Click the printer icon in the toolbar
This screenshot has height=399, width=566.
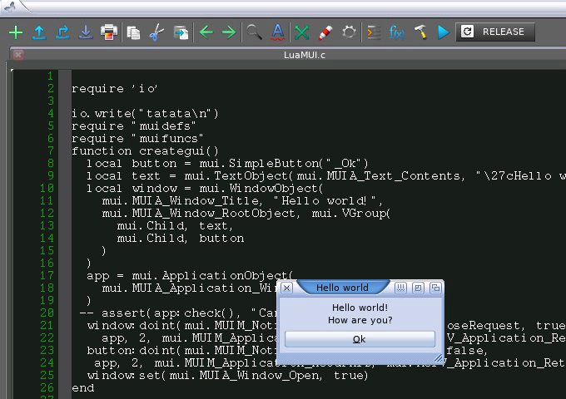coord(109,32)
